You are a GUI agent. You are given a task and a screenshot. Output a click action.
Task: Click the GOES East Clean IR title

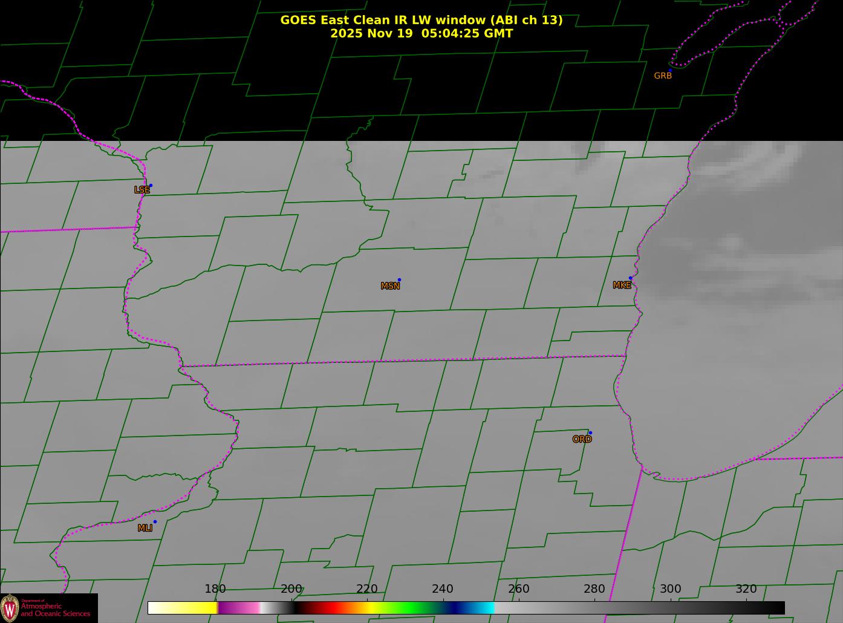421,20
